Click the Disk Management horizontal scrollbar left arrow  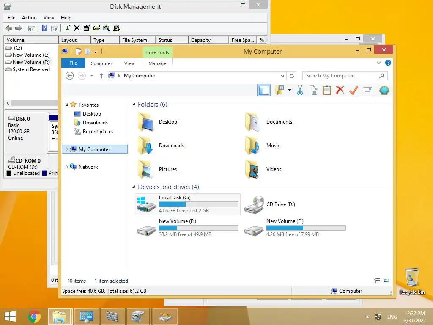point(8,103)
